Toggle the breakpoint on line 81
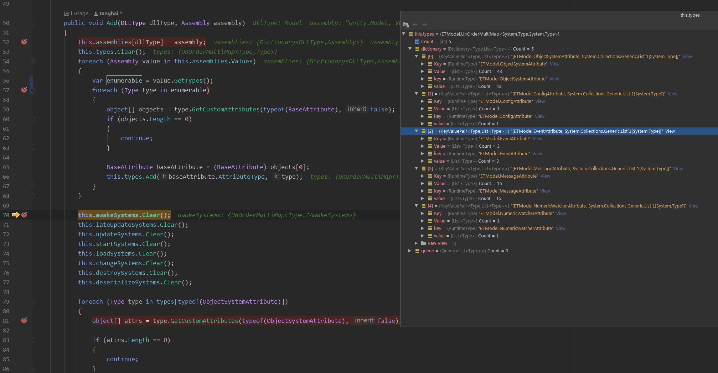Screen dimensions: 718x373 coord(24,321)
